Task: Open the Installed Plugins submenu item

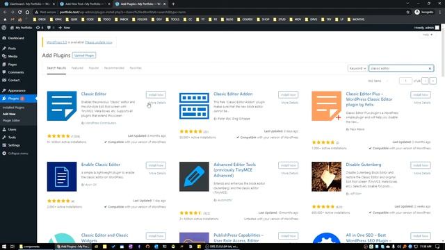Action: click(13, 108)
